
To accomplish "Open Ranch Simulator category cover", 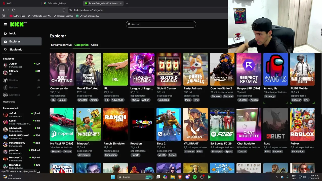I will 115,124.
